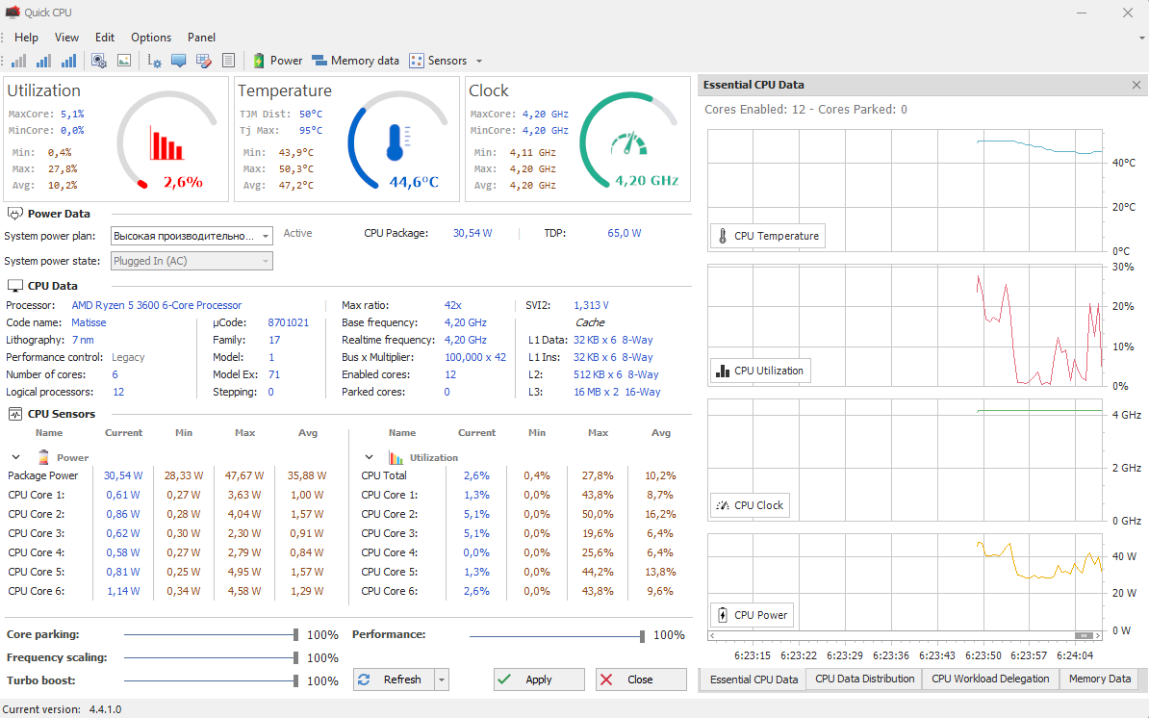Click the CPU Power graph legend
The height and width of the screenshot is (718, 1149).
click(752, 615)
